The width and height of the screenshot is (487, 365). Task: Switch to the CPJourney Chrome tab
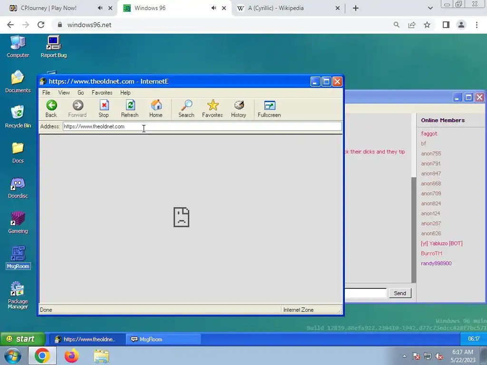[59, 8]
